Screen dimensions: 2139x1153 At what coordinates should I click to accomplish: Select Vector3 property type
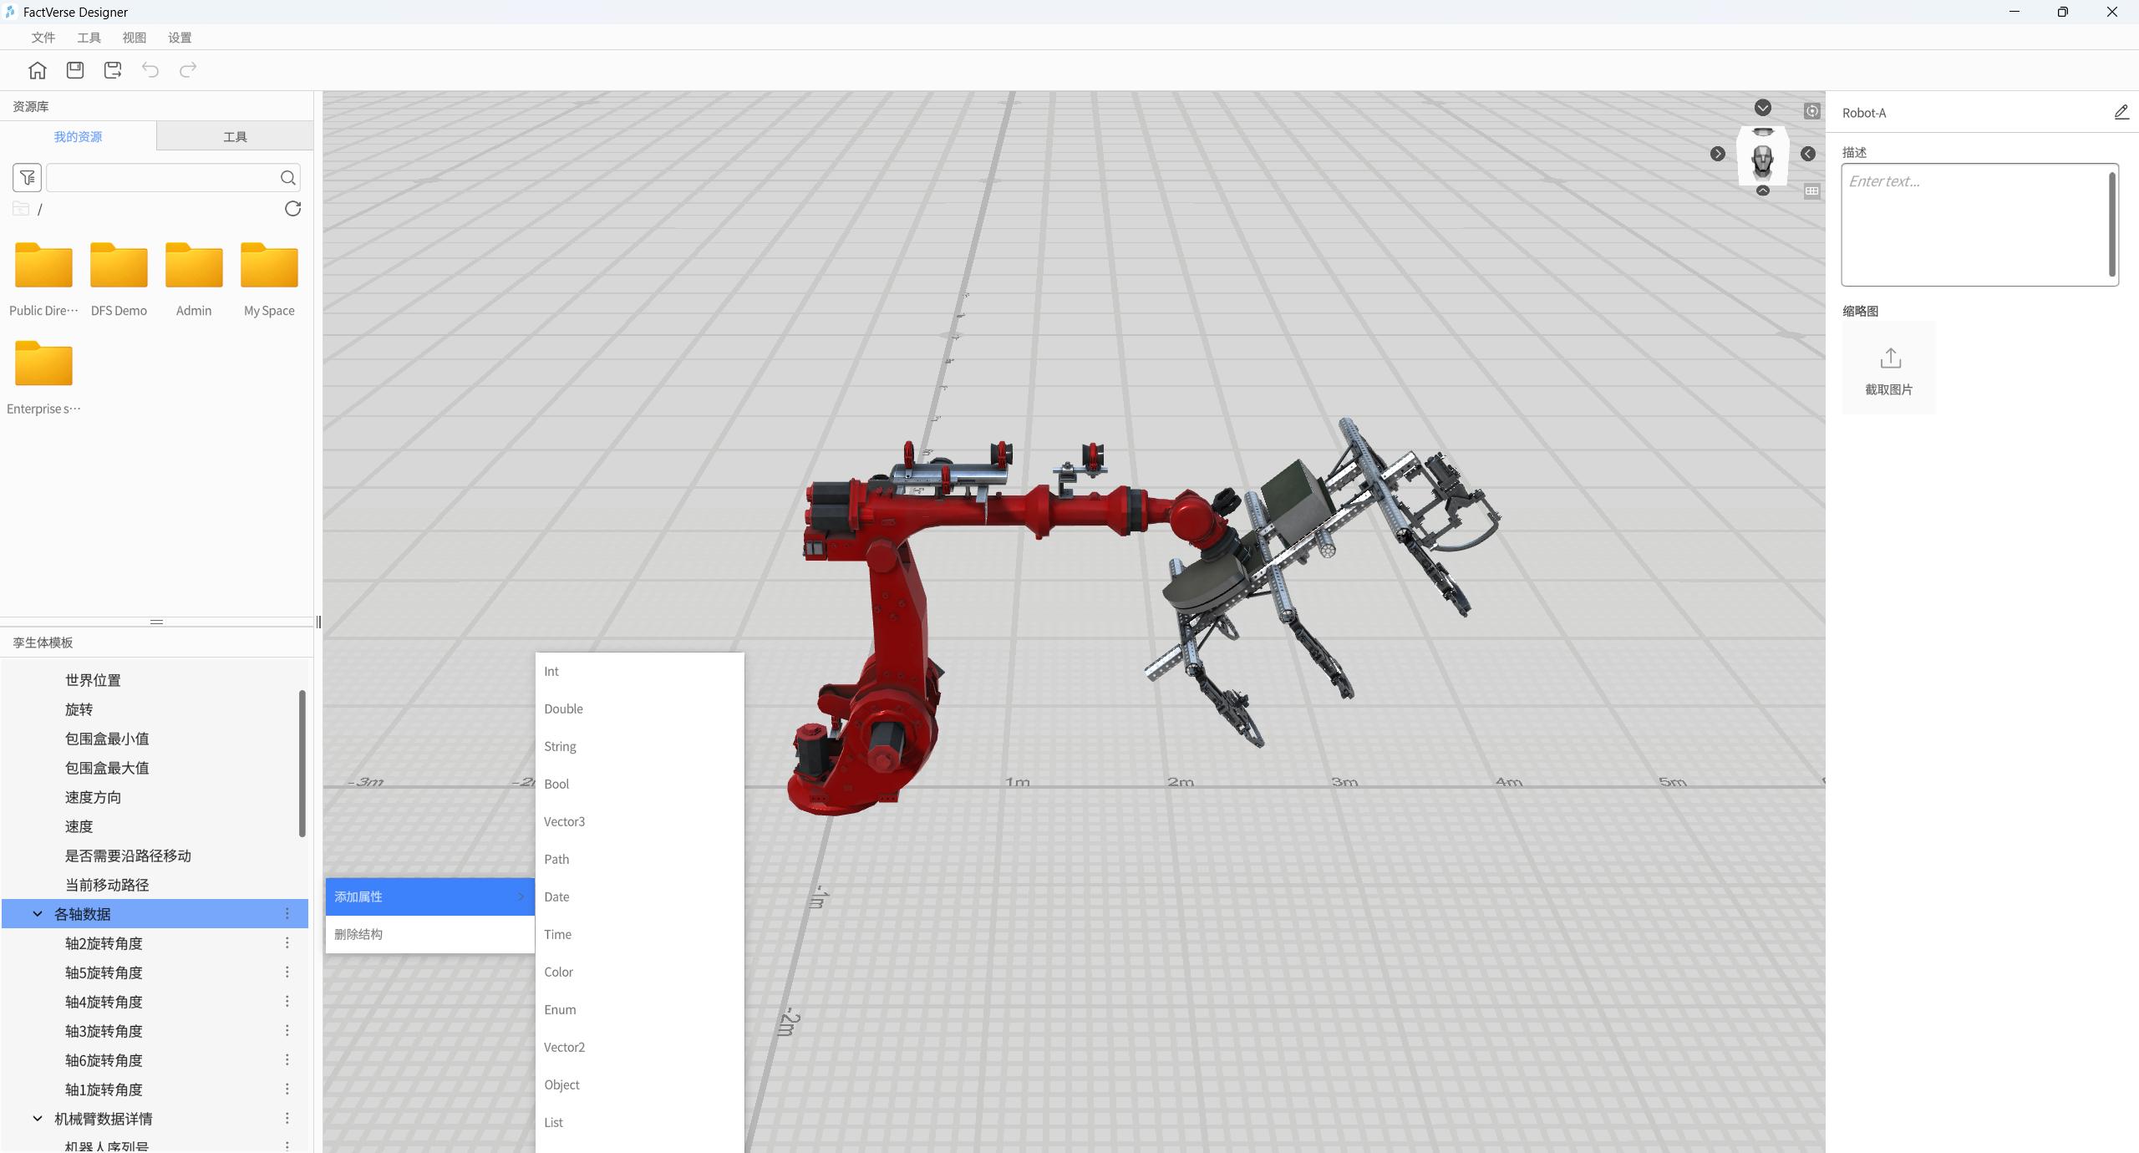click(639, 821)
